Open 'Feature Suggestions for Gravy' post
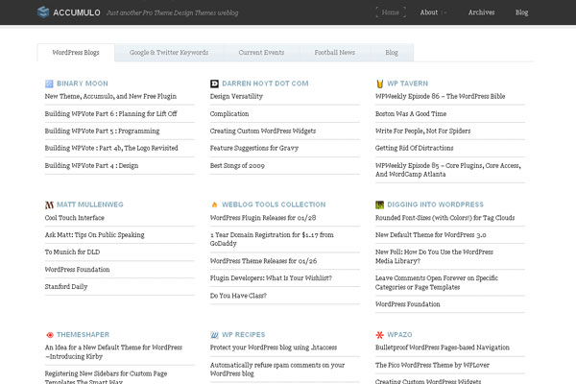Viewport: 576px width, 384px height. pos(254,148)
